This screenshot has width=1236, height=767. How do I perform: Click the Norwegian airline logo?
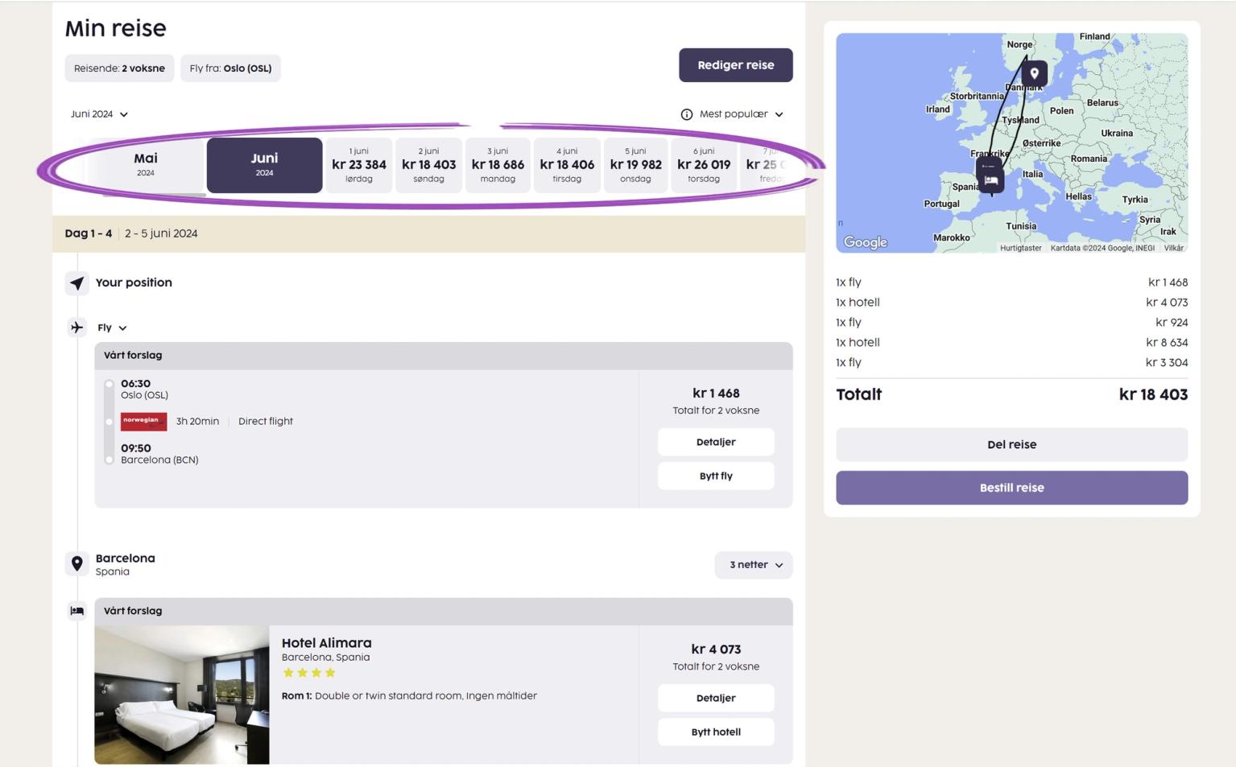pos(143,421)
